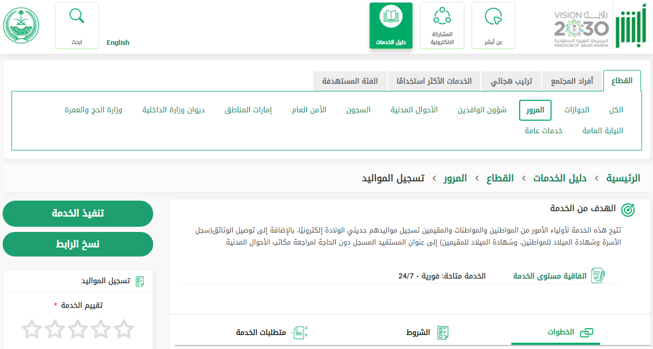The height and width of the screenshot is (349, 653).
Task: Click the Vision 2030 logo
Action: [x=581, y=28]
